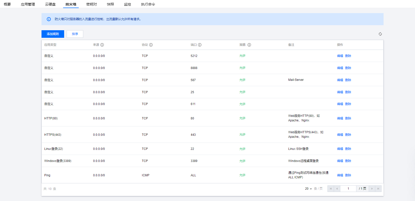Click the info icon in the blue notice banner
The image size is (415, 201).
point(49,19)
